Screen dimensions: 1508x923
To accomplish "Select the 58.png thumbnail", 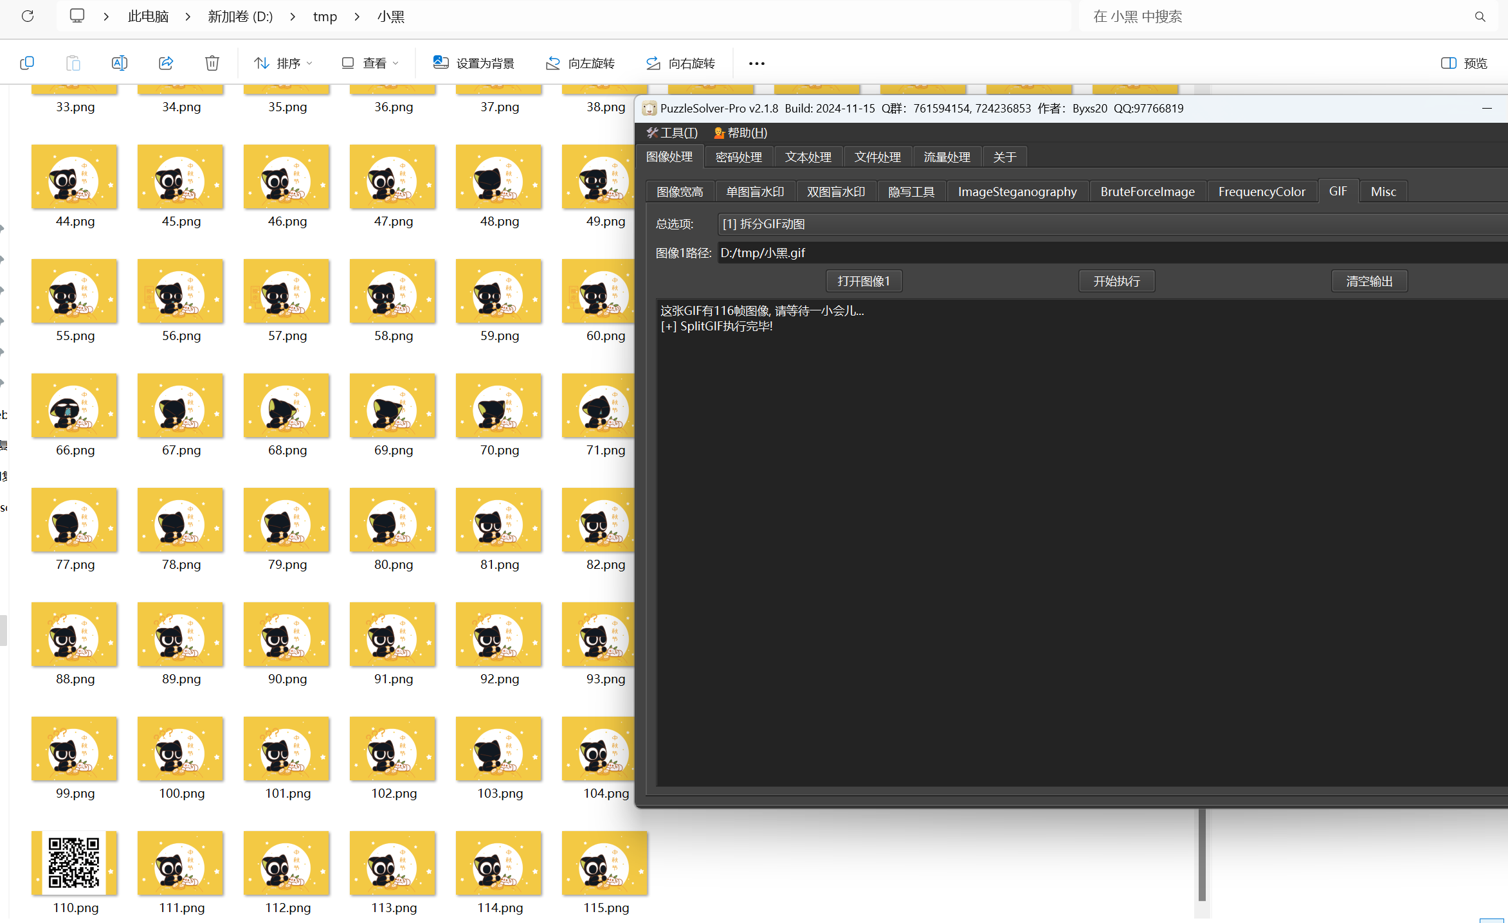I will pyautogui.click(x=393, y=291).
